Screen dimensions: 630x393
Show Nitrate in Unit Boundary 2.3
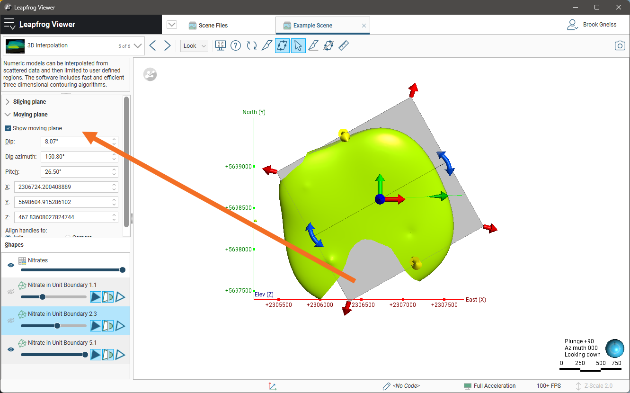[x=11, y=321]
